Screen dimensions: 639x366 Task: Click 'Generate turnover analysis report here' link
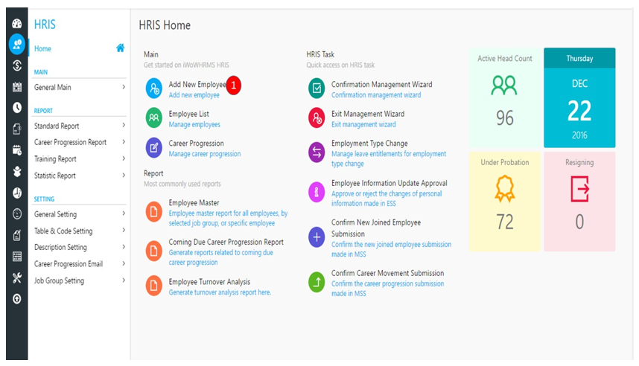point(220,292)
